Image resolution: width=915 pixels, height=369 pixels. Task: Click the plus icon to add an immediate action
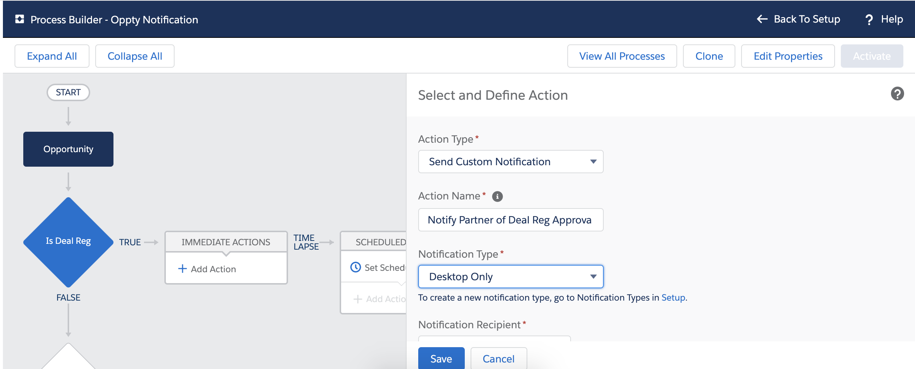point(182,269)
